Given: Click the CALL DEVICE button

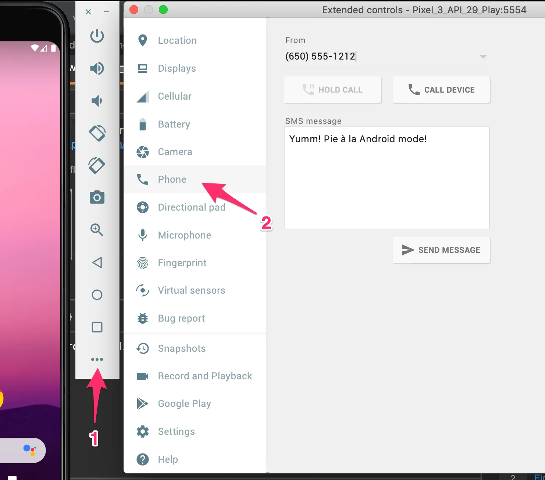Looking at the screenshot, I should click(441, 90).
